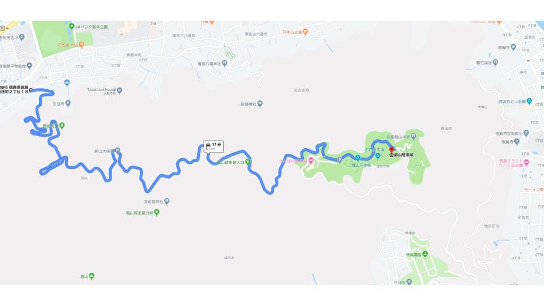Select the 徳島市立新町小 school marker
This screenshot has height=306, width=544.
[526, 133]
